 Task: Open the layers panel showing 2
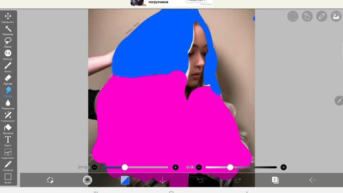[x=275, y=180]
